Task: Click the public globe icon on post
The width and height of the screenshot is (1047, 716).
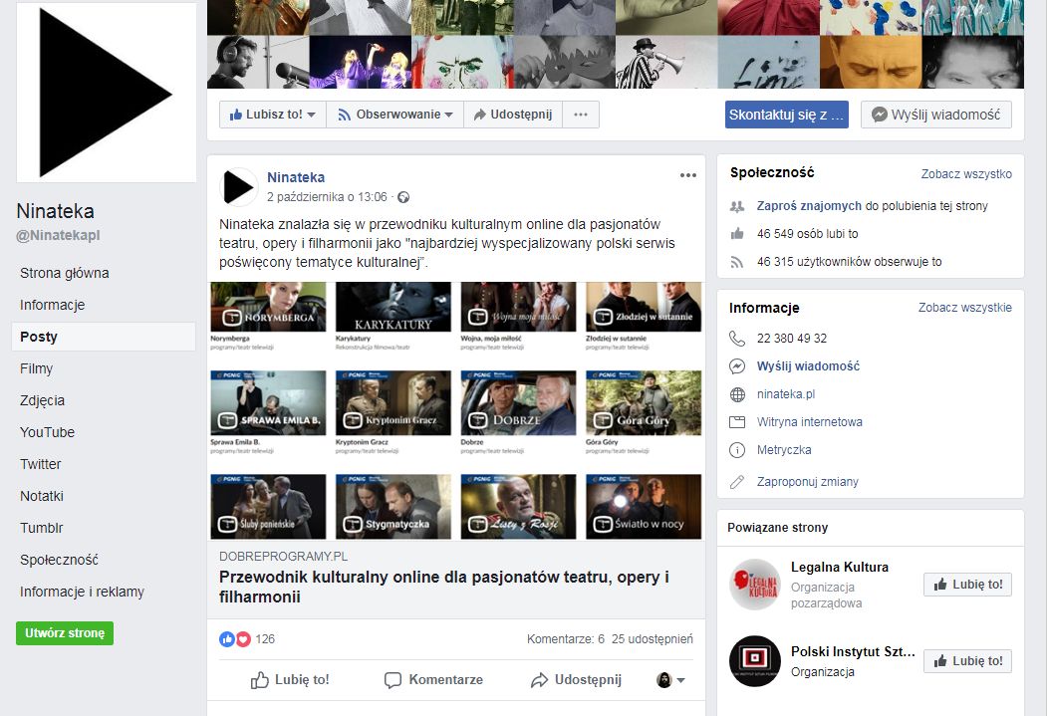Action: pos(403,197)
